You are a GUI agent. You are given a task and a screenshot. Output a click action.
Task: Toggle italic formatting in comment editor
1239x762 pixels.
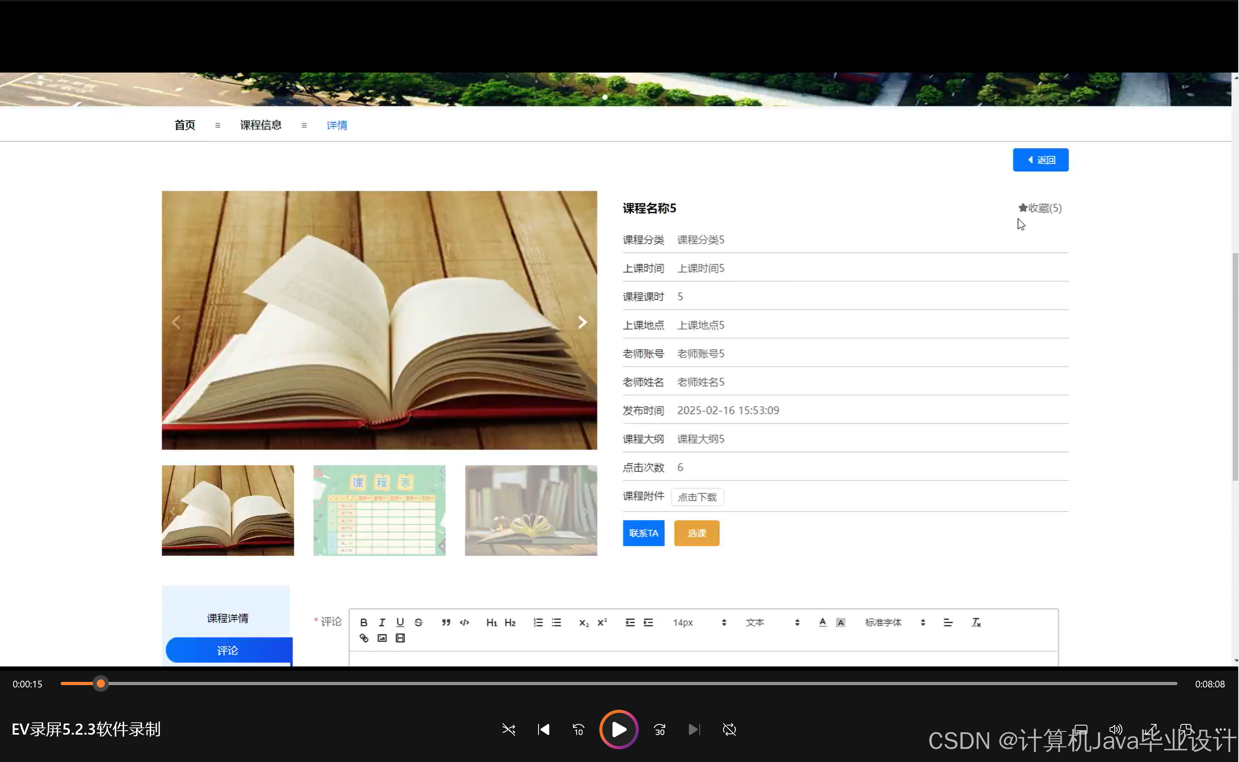pyautogui.click(x=382, y=622)
